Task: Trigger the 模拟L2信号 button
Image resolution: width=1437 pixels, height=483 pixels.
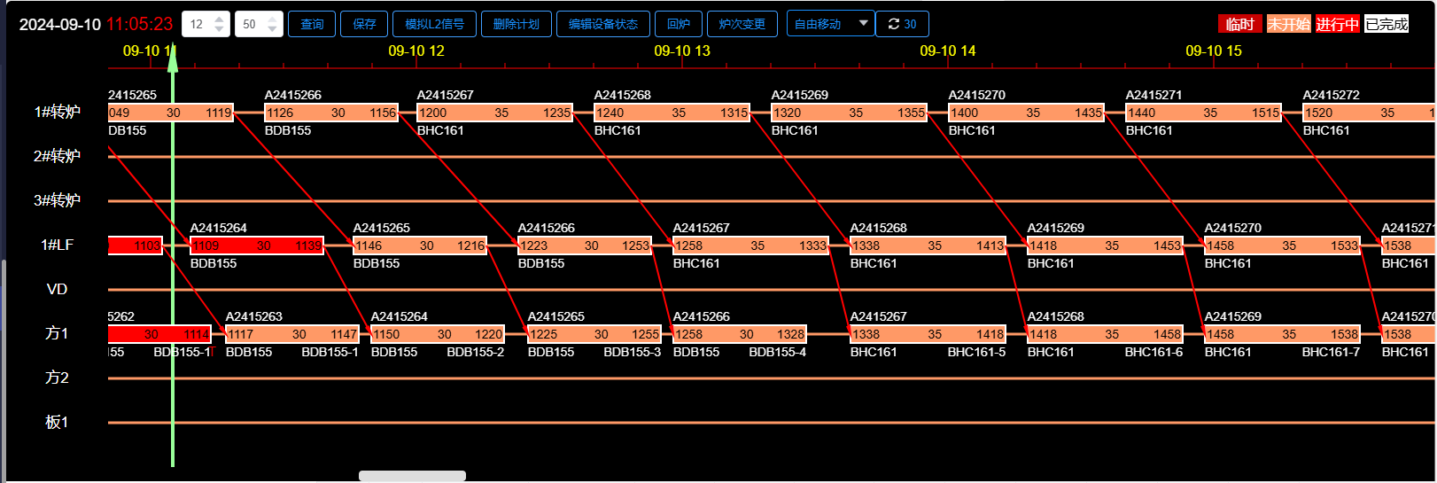Action: click(434, 24)
